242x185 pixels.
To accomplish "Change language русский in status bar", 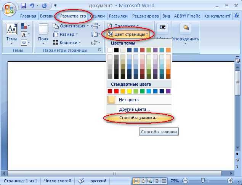I will [98, 181].
